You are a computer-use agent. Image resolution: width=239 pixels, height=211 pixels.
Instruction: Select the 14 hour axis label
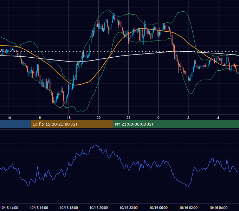point(9,118)
